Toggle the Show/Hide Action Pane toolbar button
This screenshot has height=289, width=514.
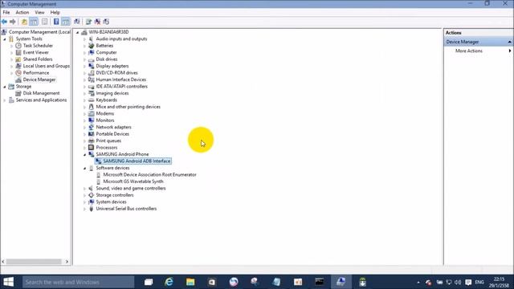[x=66, y=22]
